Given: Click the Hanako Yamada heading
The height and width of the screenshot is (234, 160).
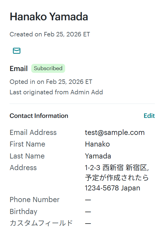Looking at the screenshot, I should pos(49,17).
